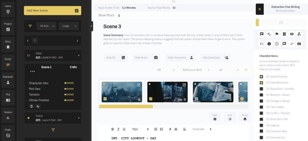Click the Hide Characters button
Screen dimensions: 308x141
coord(180,58)
